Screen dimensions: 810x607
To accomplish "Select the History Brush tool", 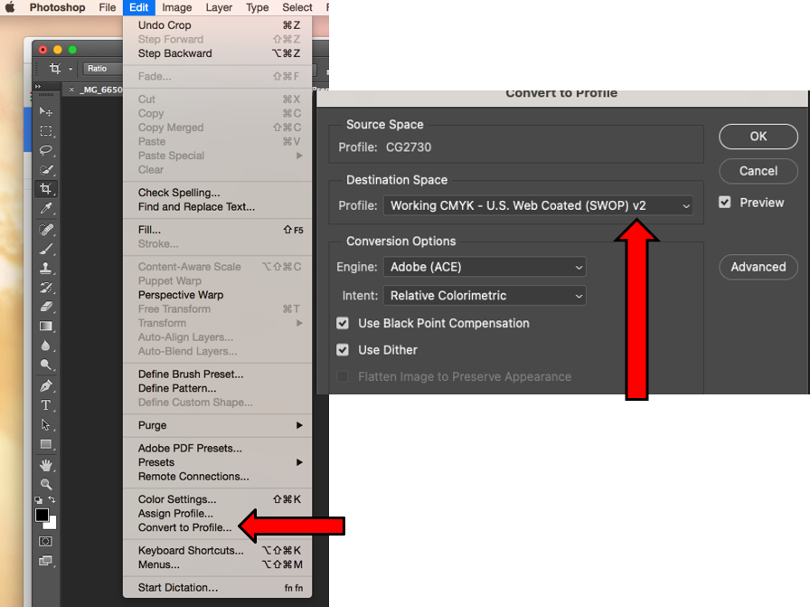I will (45, 288).
